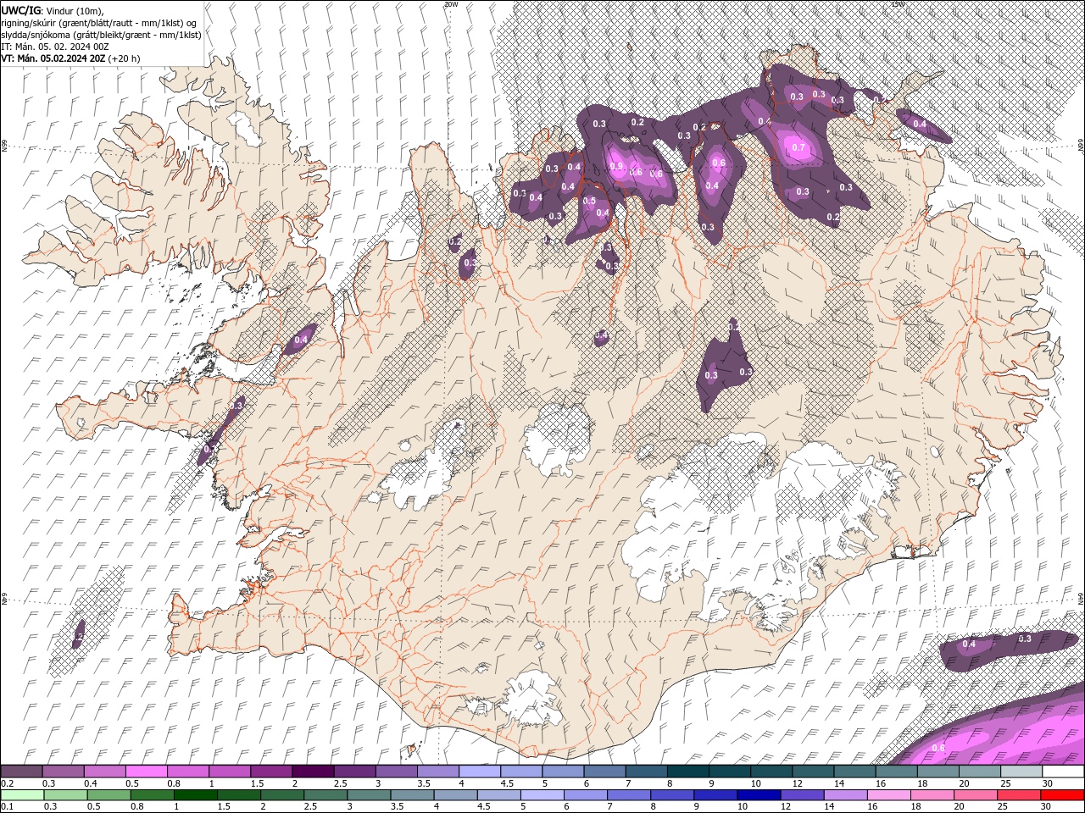Pick the upper legend swatch between 18 and 20
Viewport: 1085px width, 813px height.
[x=938, y=772]
